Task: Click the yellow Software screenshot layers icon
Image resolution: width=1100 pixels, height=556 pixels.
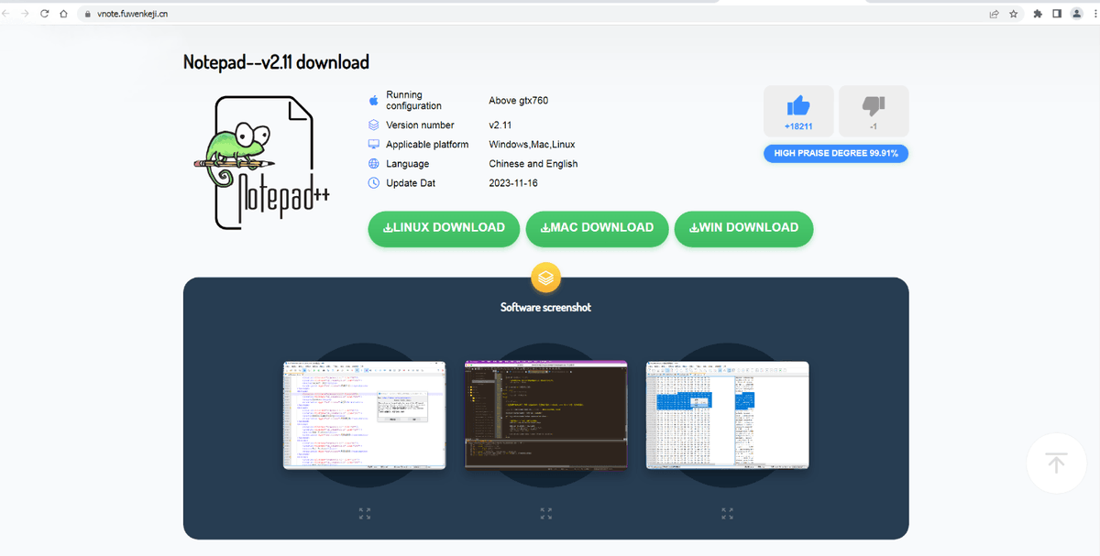Action: pos(545,278)
